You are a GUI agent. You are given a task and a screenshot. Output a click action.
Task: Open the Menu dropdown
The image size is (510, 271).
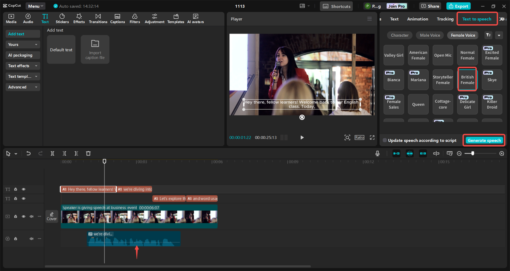click(x=35, y=6)
